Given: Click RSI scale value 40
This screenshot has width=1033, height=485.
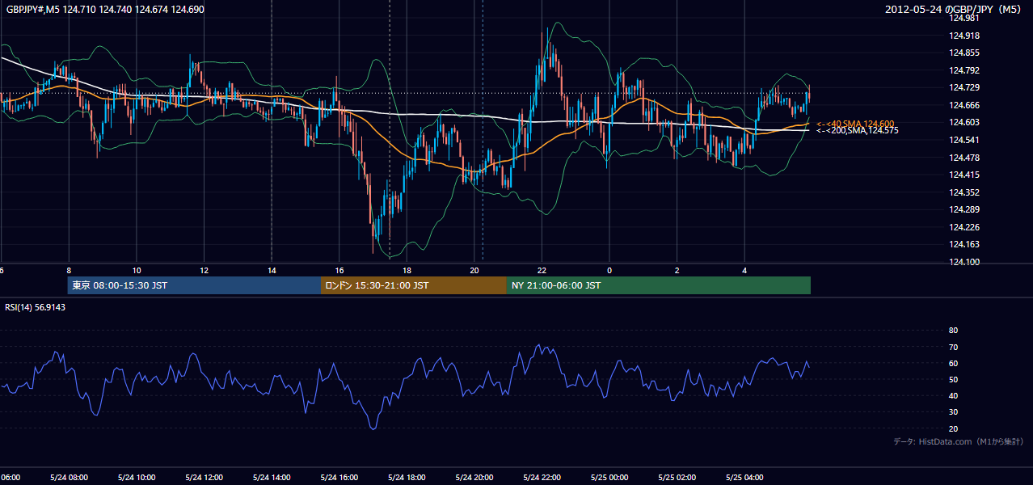Looking at the screenshot, I should [953, 395].
